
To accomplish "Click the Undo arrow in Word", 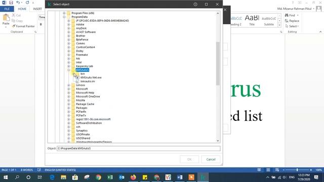I will coord(18,3).
